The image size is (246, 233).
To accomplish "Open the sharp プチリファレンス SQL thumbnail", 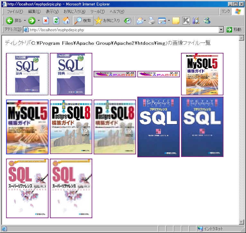I will pos(158,127).
